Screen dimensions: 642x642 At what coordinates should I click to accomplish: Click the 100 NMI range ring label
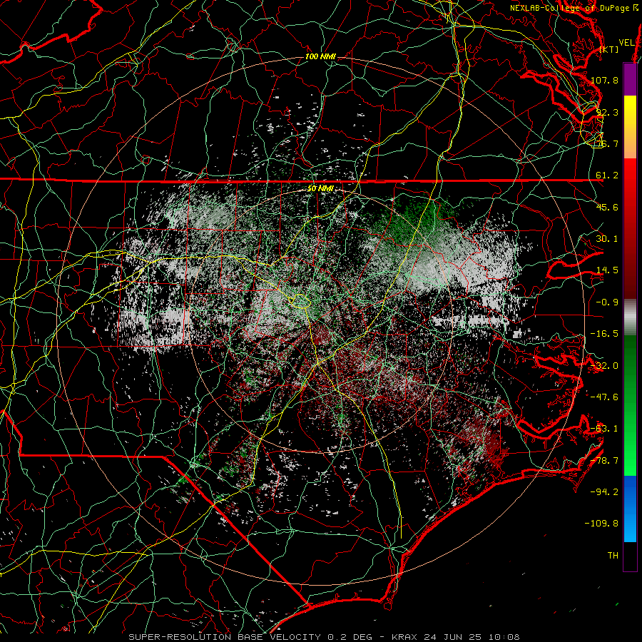tap(320, 56)
